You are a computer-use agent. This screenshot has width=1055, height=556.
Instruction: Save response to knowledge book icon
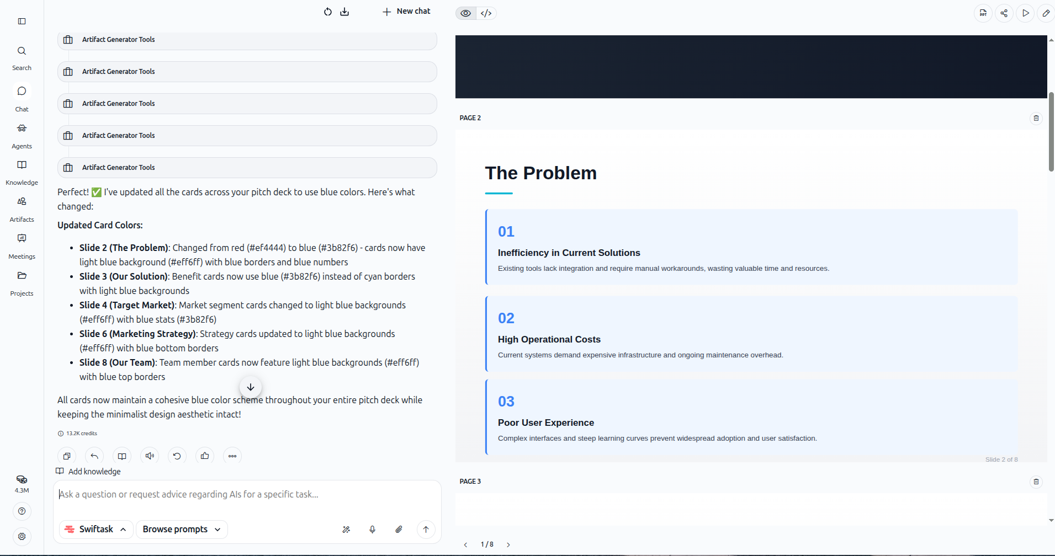click(122, 456)
